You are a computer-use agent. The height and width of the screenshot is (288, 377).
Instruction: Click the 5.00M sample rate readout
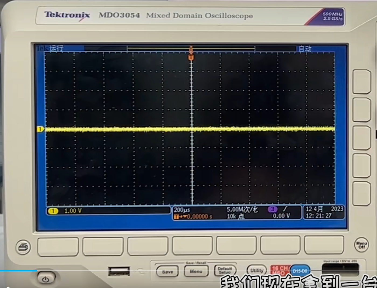pos(242,209)
